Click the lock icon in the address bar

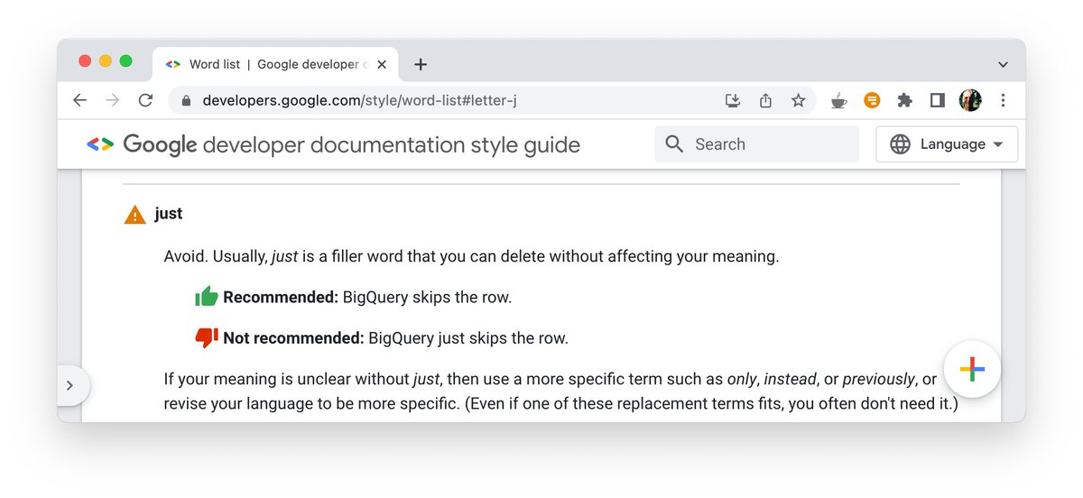click(187, 101)
